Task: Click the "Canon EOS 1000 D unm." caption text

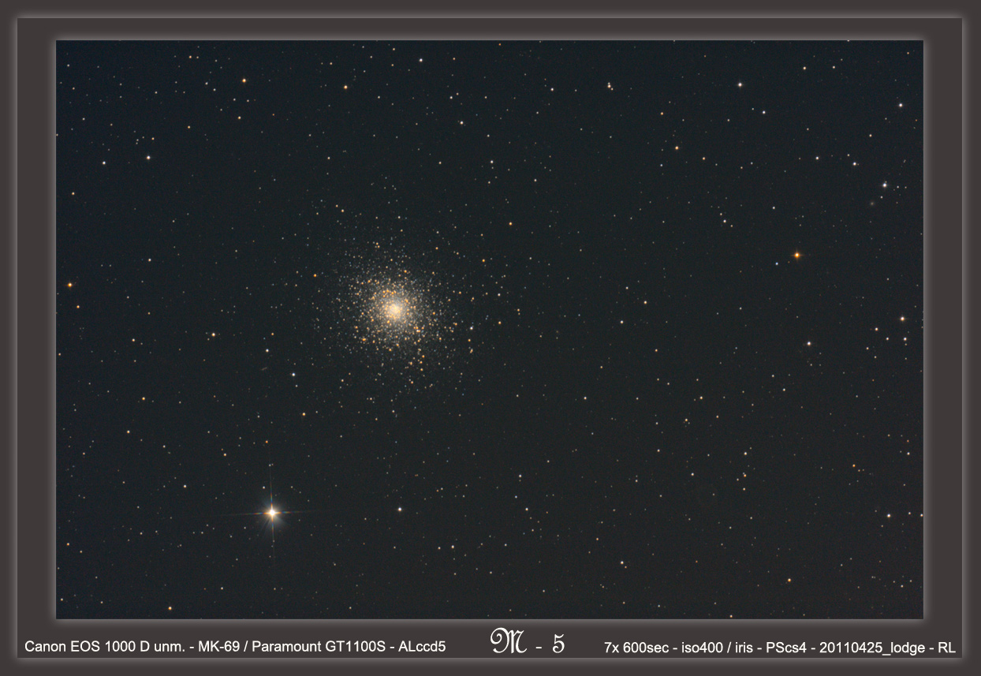Action: pos(103,647)
